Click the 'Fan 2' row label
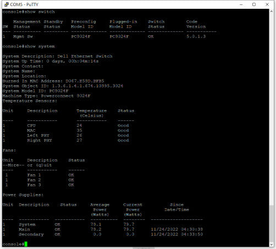Viewport: 276px width, 249px height. (x=34, y=180)
